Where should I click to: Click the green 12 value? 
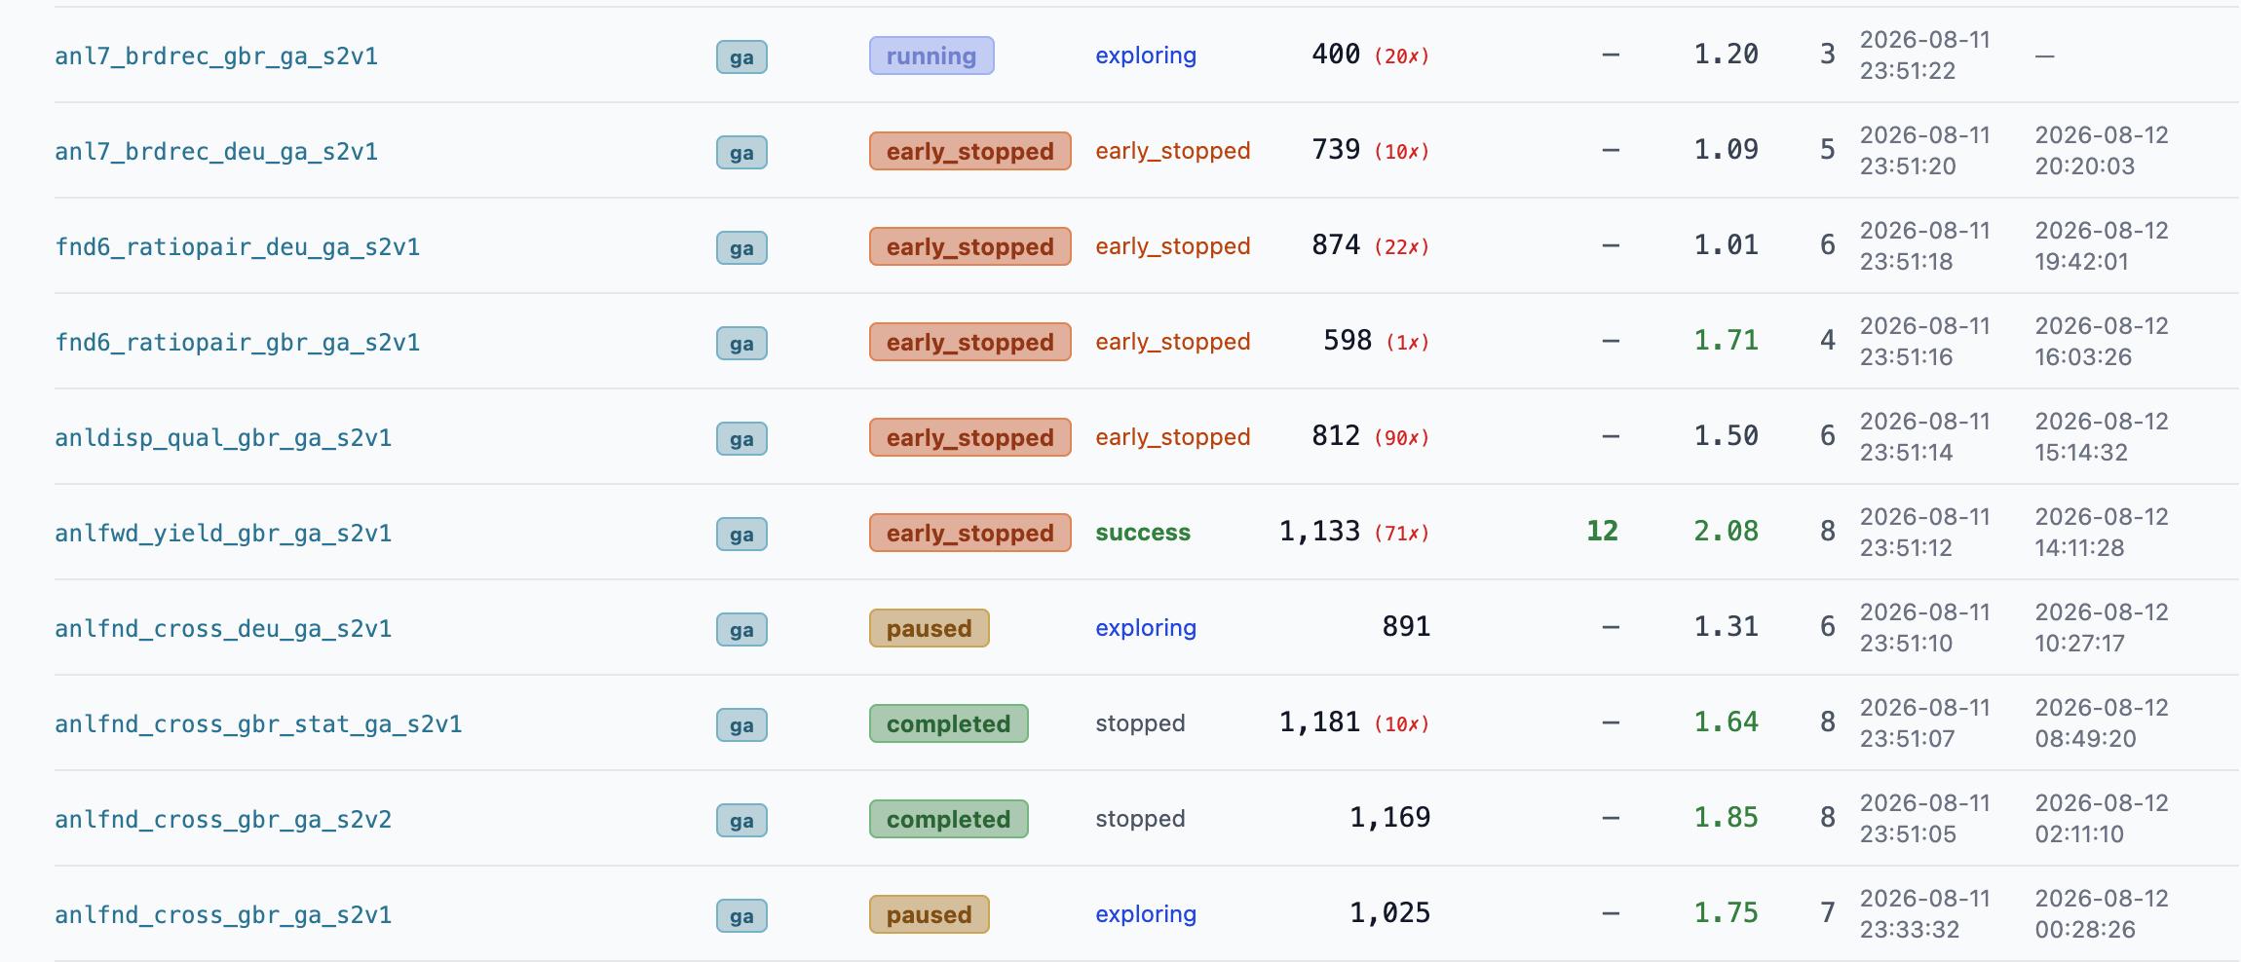coord(1602,531)
